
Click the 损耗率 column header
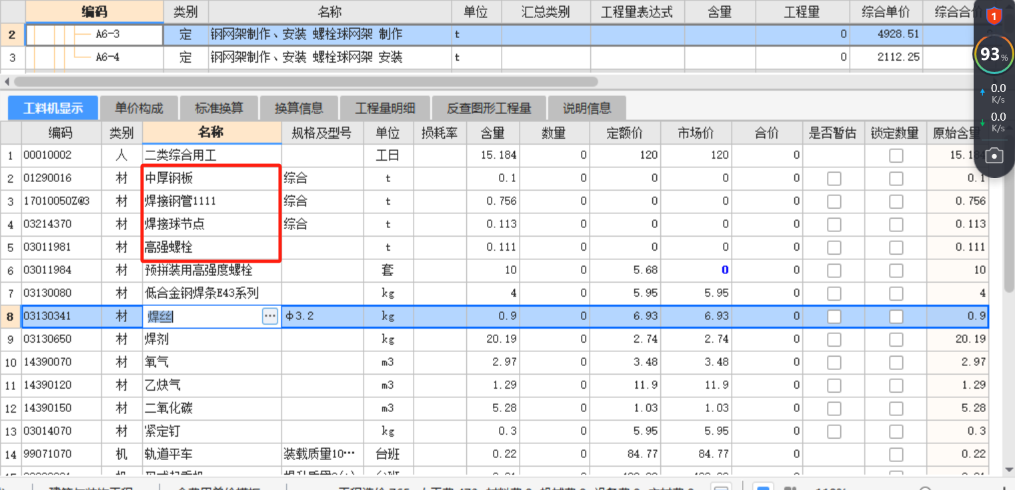tap(439, 133)
